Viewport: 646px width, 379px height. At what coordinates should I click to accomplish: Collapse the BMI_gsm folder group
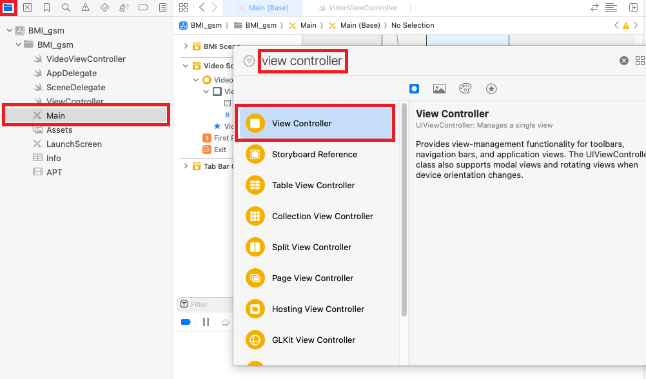point(19,44)
